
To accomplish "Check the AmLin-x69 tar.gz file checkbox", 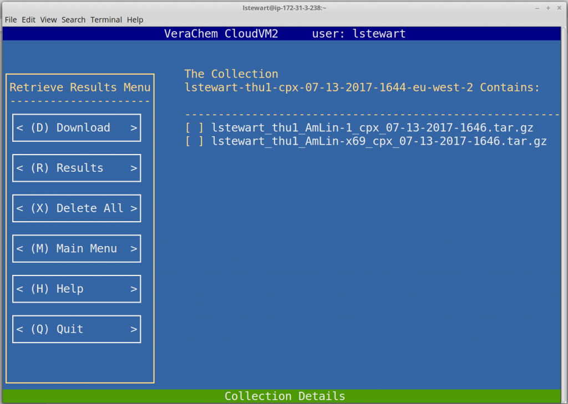I will pos(194,141).
